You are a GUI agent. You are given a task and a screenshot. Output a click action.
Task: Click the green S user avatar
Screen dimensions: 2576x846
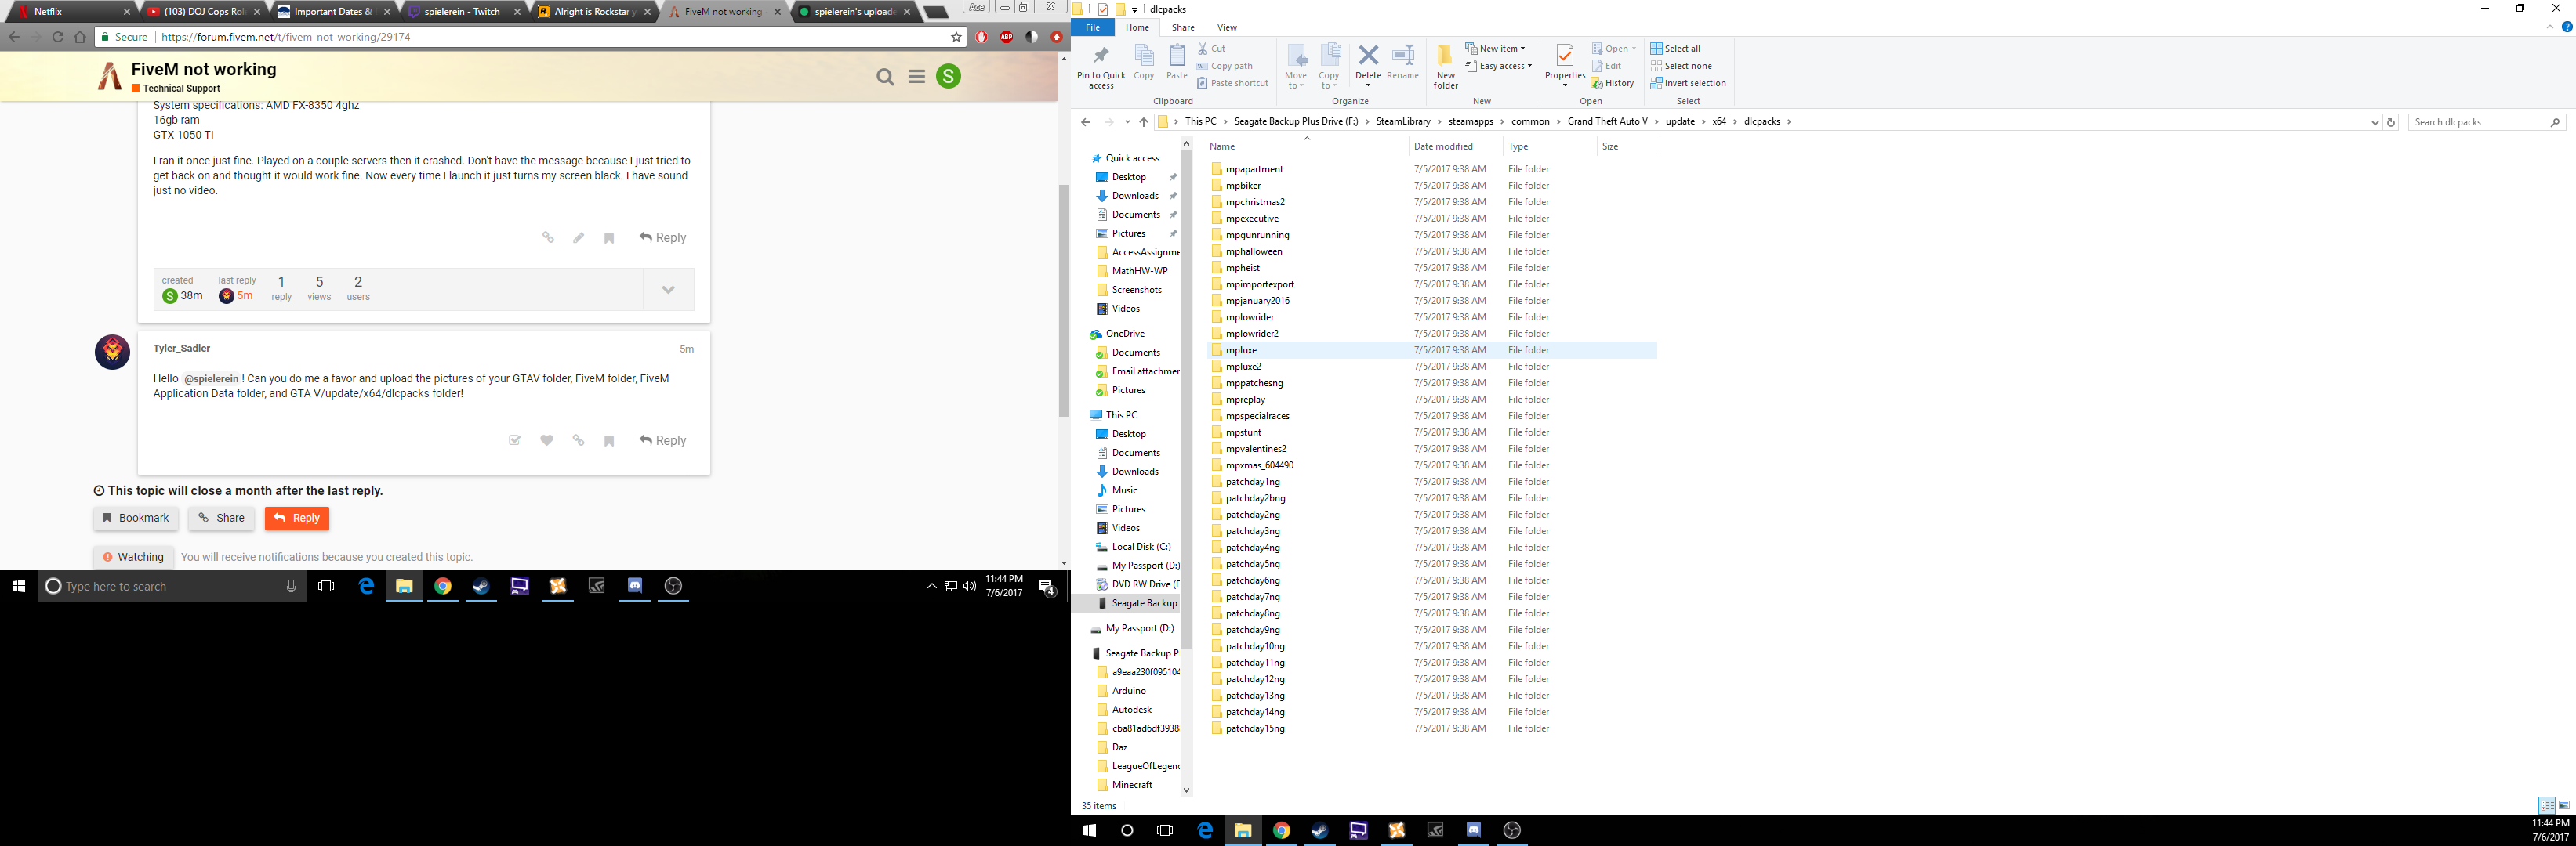pyautogui.click(x=948, y=76)
